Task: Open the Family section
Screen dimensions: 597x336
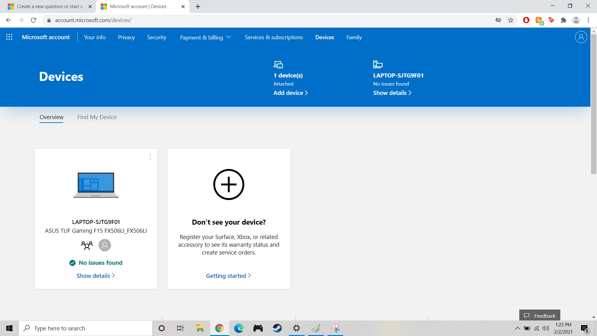Action: (354, 37)
